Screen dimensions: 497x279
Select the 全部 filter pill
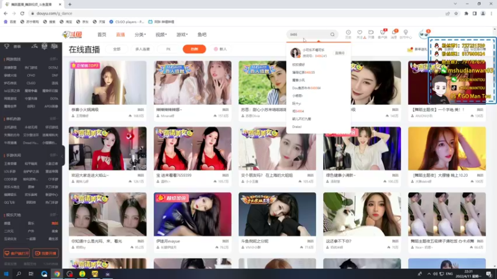pyautogui.click(x=117, y=49)
